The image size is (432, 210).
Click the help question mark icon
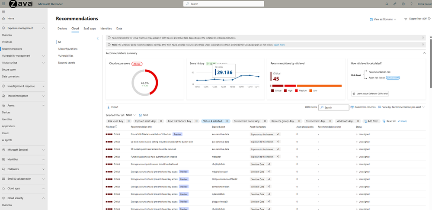[411, 4]
